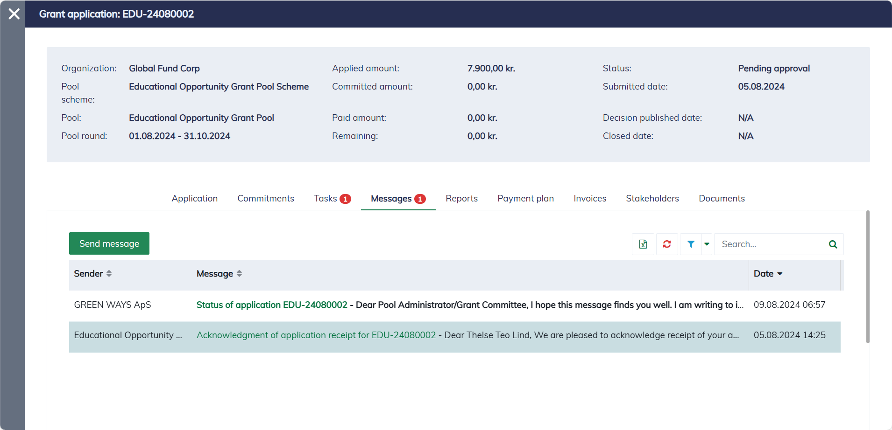Export messages to Excel file

click(x=643, y=244)
